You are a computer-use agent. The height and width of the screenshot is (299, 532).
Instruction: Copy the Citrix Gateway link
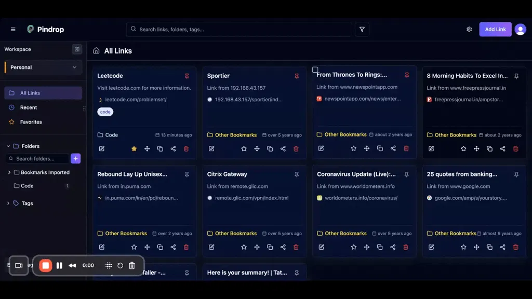[x=270, y=247]
